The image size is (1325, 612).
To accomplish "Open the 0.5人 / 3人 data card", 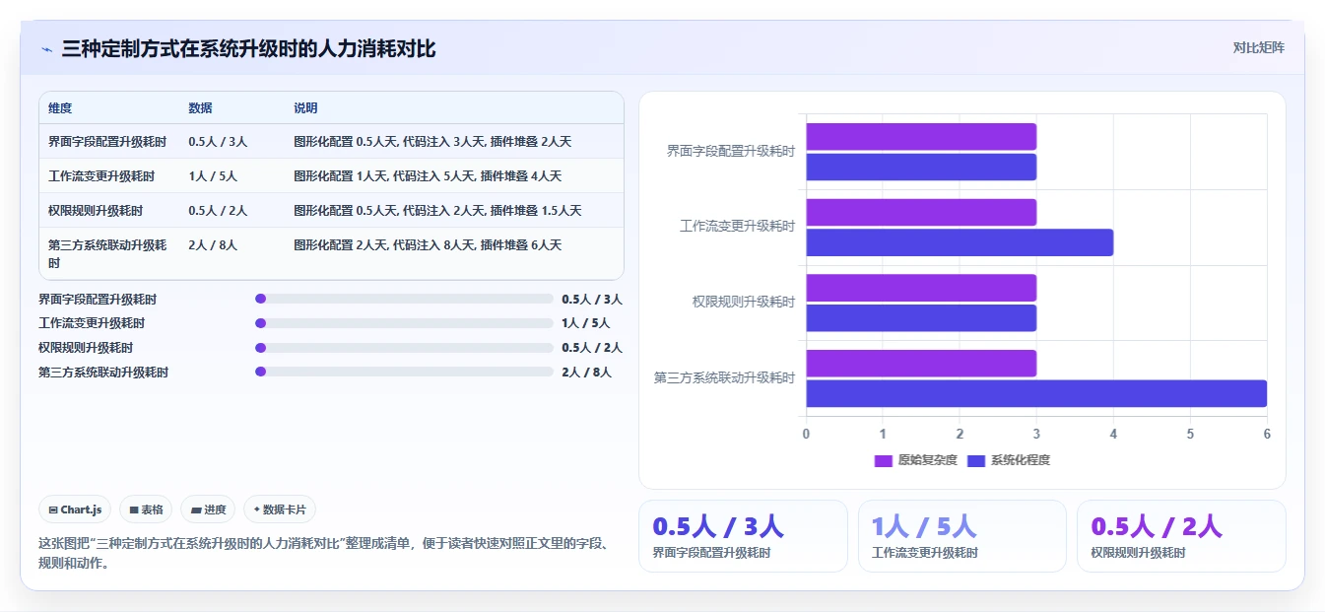I will pyautogui.click(x=743, y=536).
